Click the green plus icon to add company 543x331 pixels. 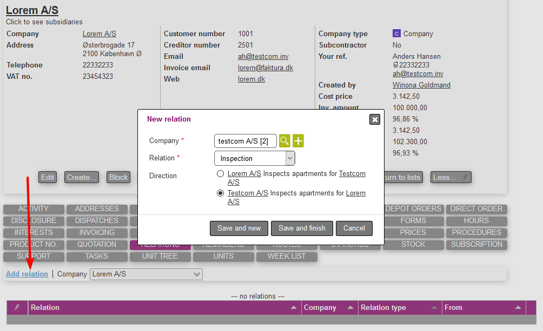coord(298,141)
